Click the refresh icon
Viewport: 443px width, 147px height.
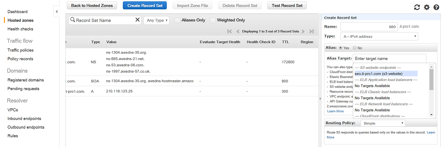click(417, 7)
